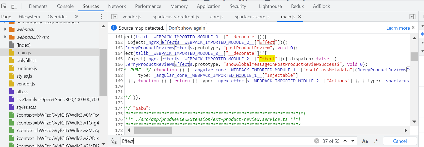Screen dimensions: 424x147
Task: Click the editor scroll down arrow
Action: point(414,121)
